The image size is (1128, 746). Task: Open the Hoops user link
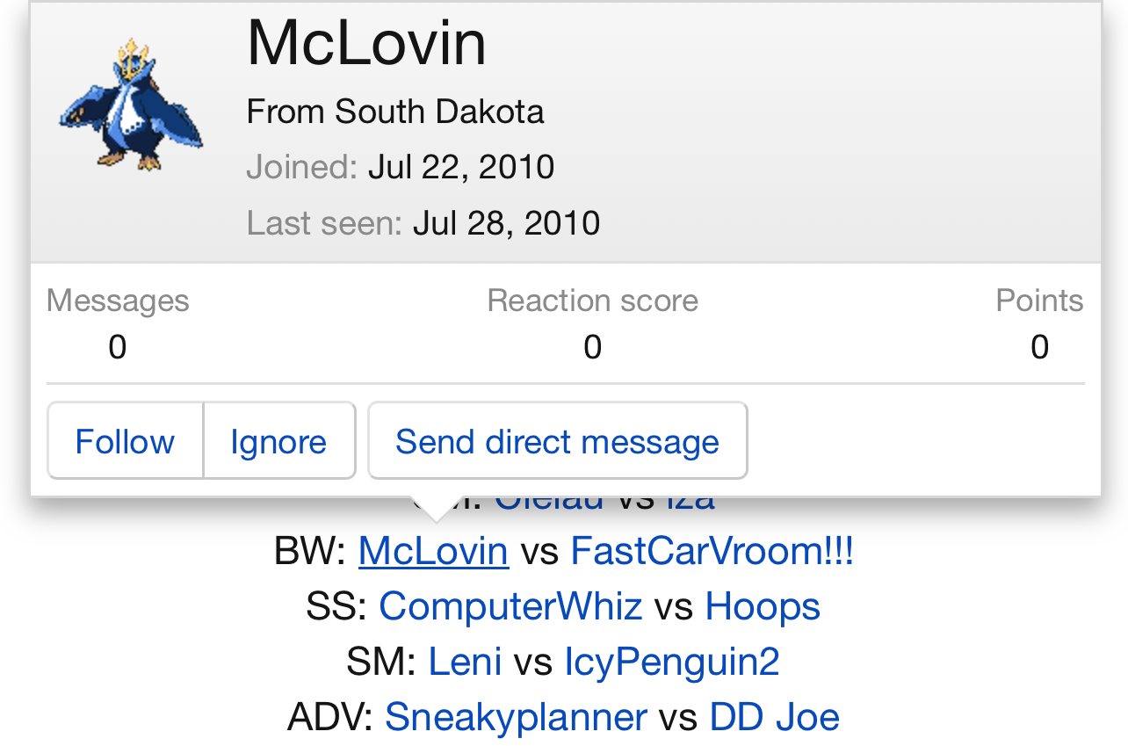click(x=763, y=607)
